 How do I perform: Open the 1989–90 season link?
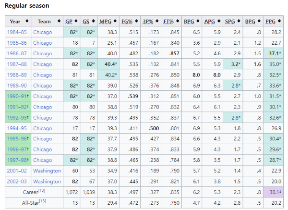point(17,86)
